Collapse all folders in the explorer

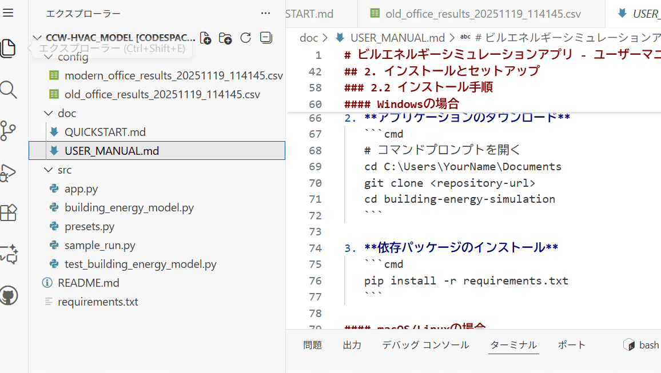click(265, 38)
